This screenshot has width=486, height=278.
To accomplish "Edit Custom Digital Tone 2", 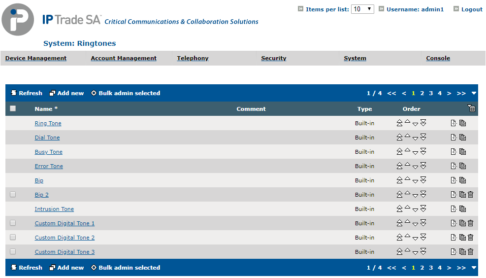I will (454, 238).
